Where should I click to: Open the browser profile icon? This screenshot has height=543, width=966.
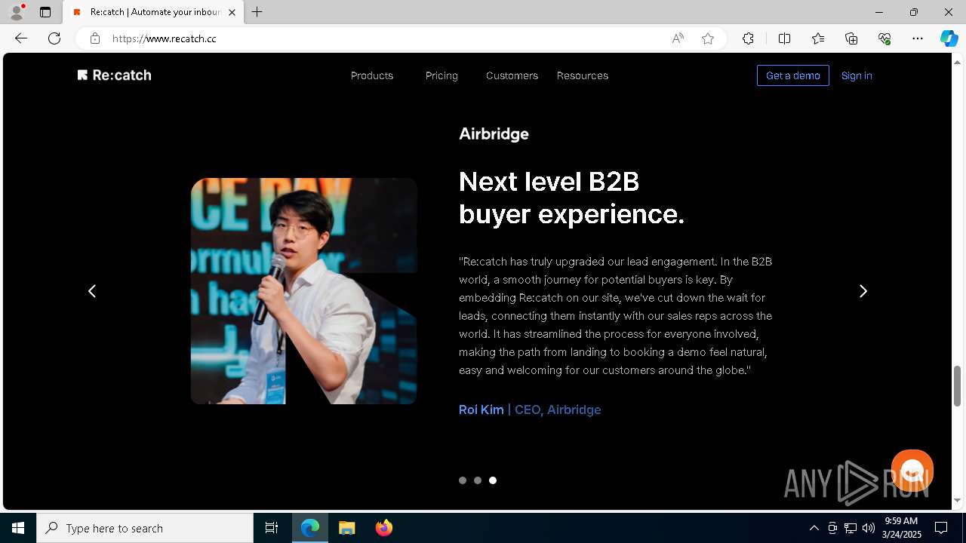(x=17, y=12)
